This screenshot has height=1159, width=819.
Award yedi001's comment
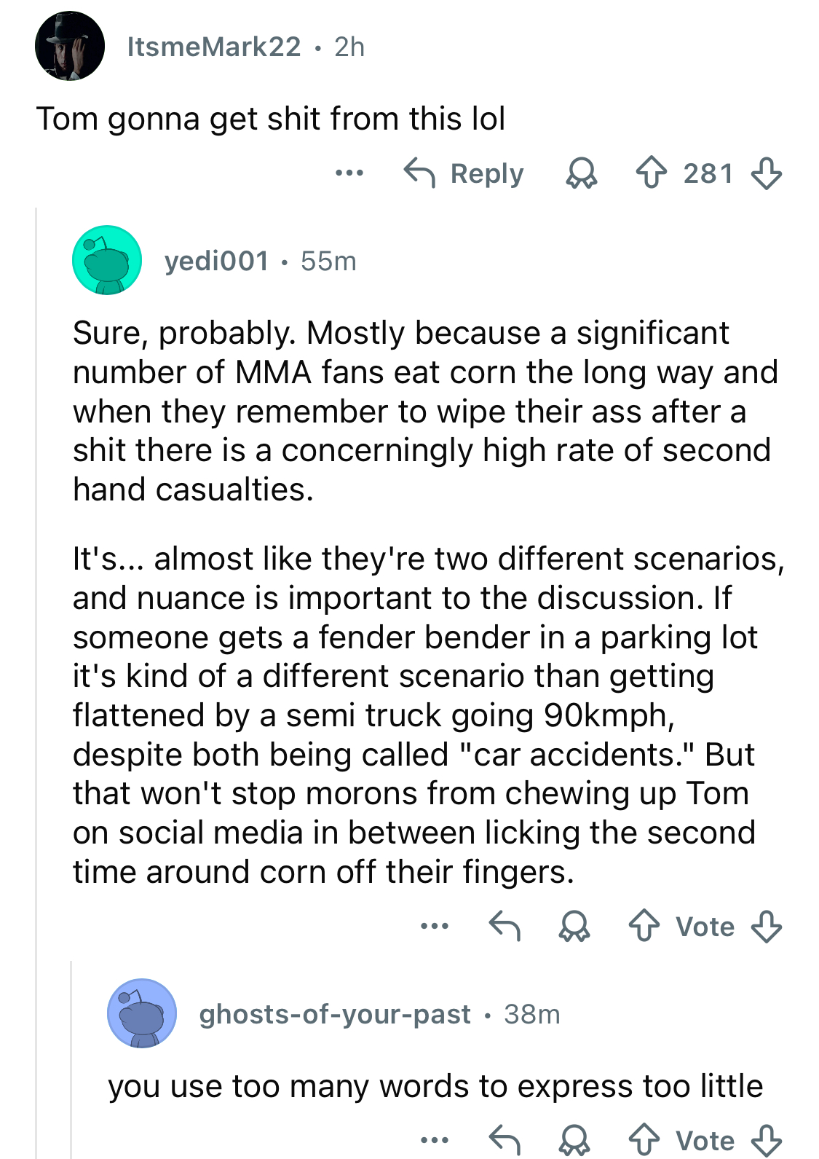point(574,927)
